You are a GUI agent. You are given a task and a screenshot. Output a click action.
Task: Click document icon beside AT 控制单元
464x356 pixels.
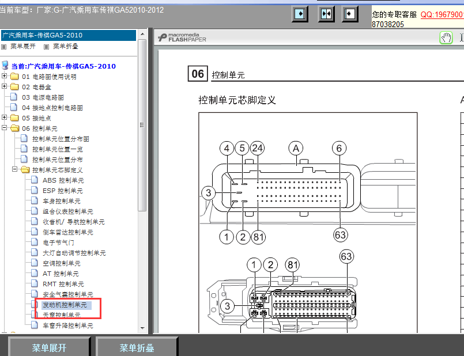coord(35,273)
